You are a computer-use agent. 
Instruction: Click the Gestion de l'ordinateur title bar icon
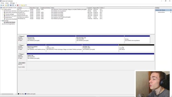pyautogui.click(x=1, y=1)
